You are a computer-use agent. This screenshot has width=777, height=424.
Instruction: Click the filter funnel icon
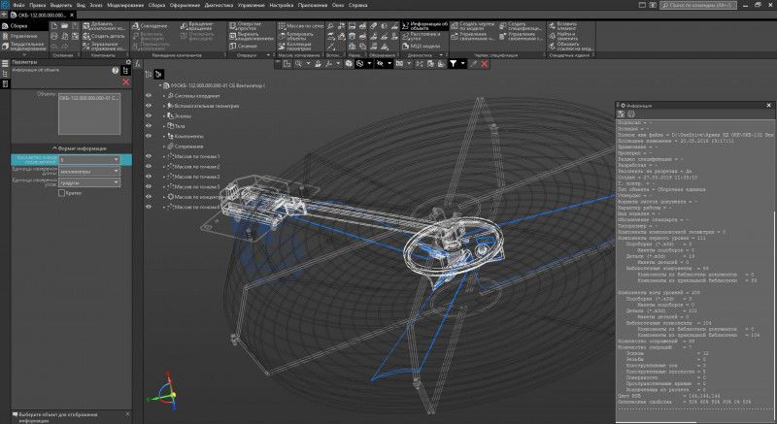click(x=453, y=64)
